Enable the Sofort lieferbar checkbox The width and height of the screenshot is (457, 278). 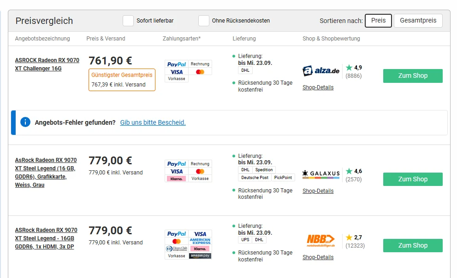coord(128,21)
